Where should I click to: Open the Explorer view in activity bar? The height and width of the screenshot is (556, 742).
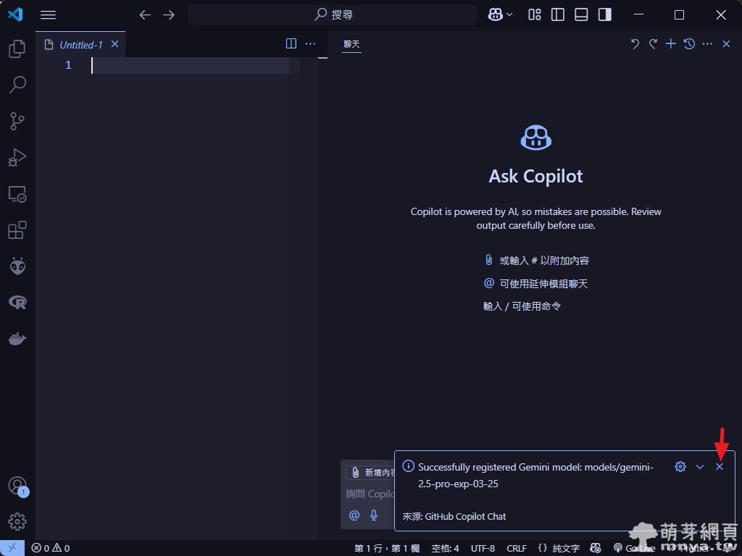17,49
